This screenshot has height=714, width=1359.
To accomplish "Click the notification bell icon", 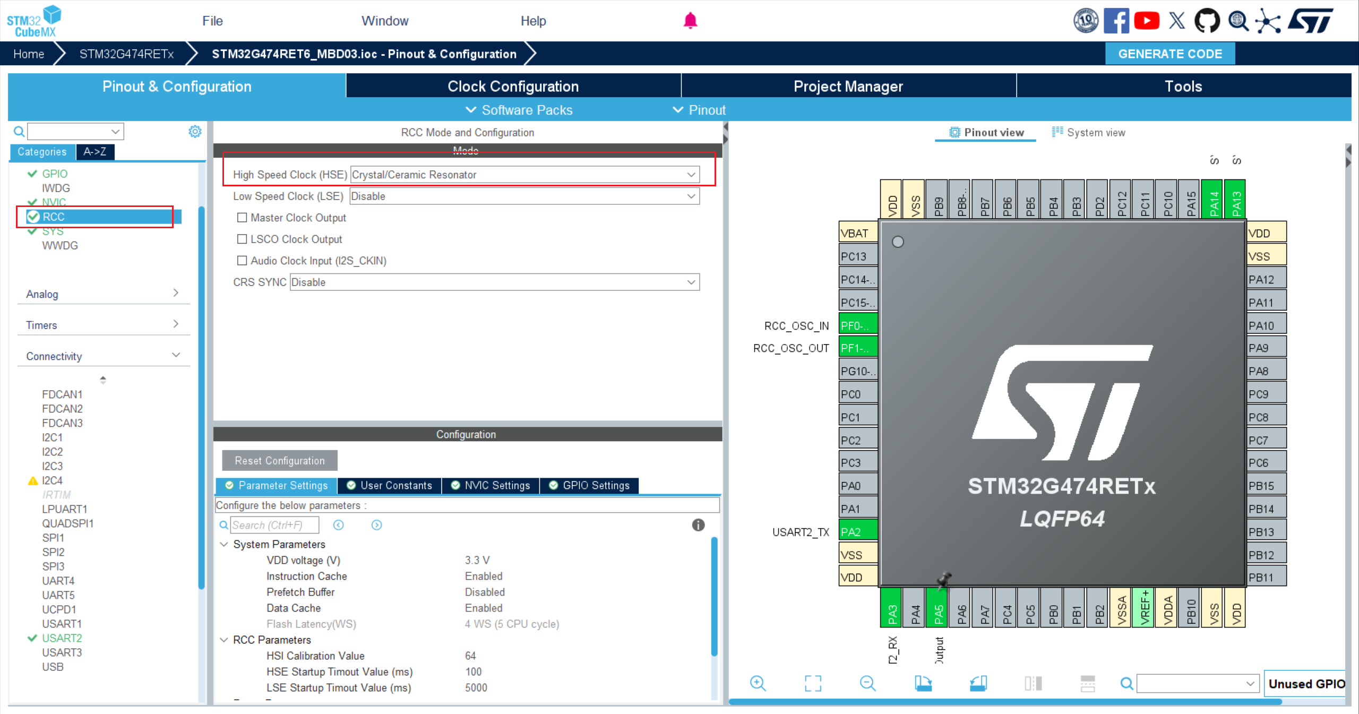I will tap(690, 21).
